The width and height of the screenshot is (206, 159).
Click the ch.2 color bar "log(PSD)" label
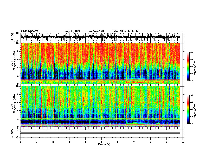click(x=195, y=110)
